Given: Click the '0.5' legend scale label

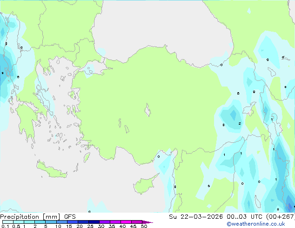Looking at the screenshot, I should 16,226.
